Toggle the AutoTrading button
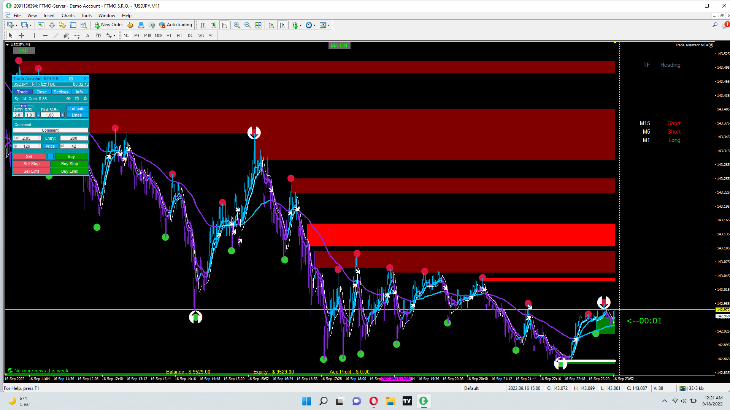 176,25
